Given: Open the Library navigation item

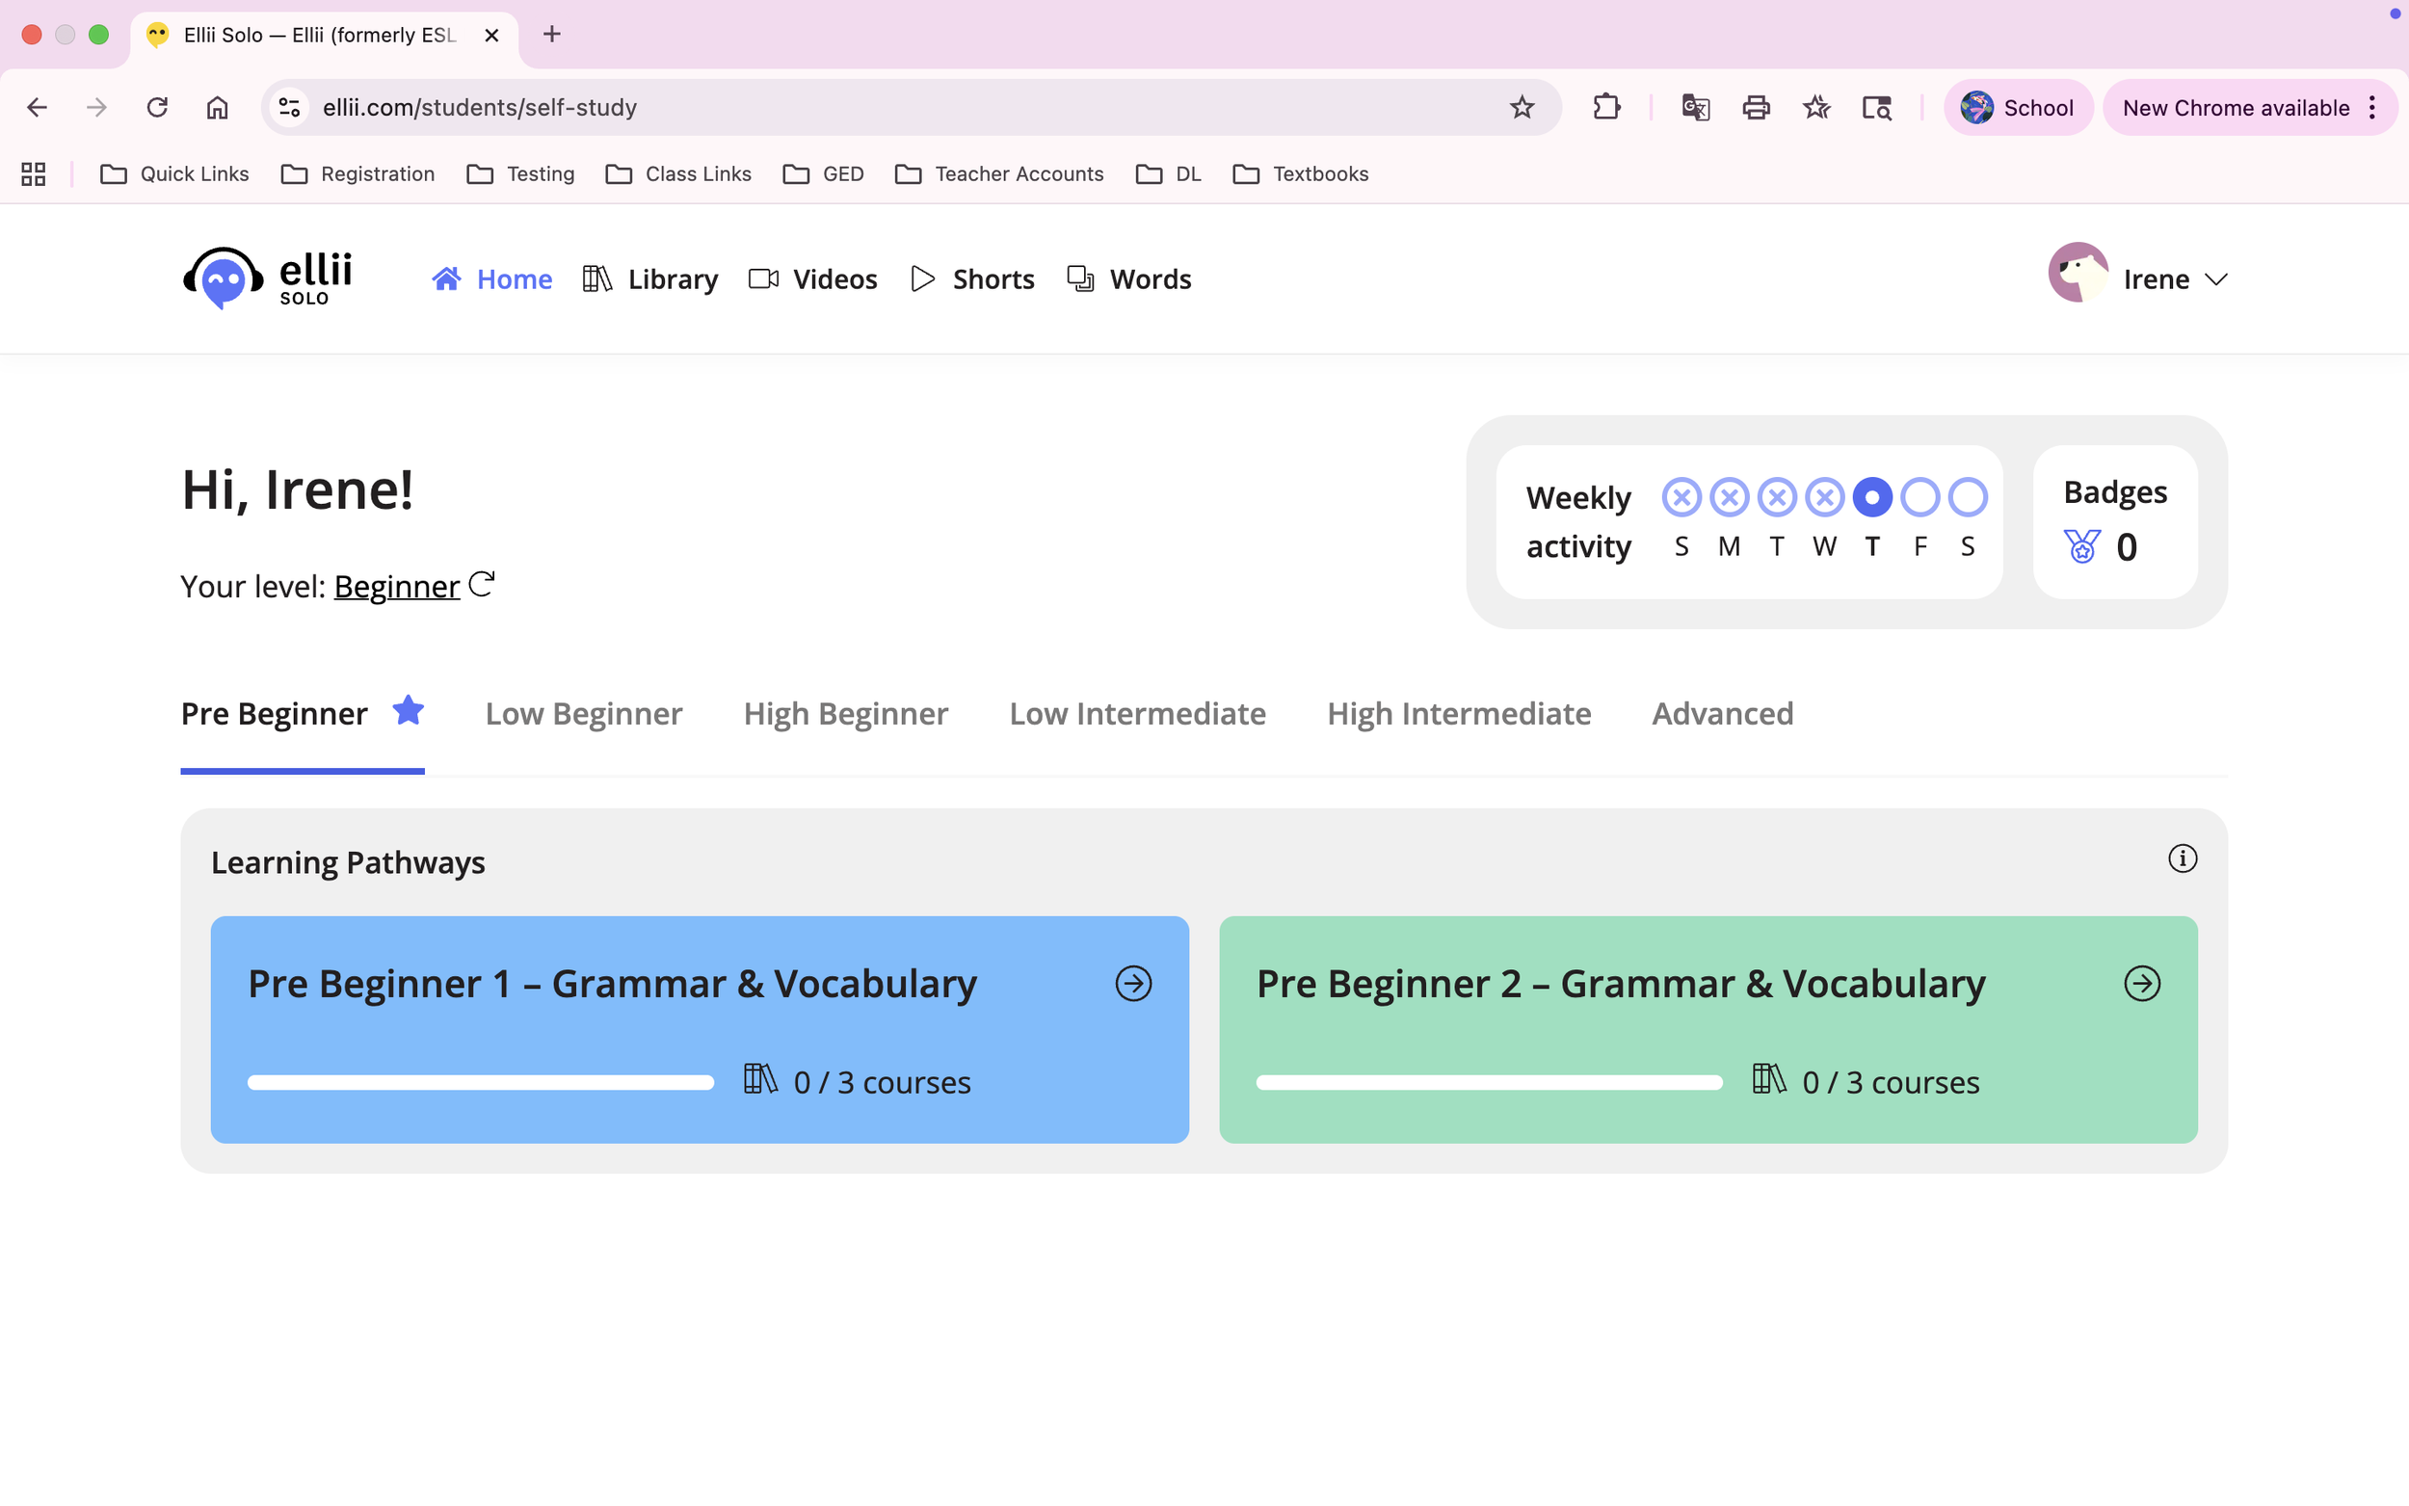Looking at the screenshot, I should pos(650,278).
